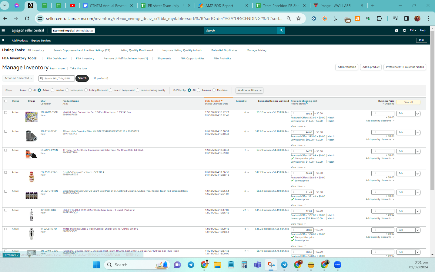
Task: Open the Listing Quality Dashboard link
Action: pyautogui.click(x=136, y=50)
